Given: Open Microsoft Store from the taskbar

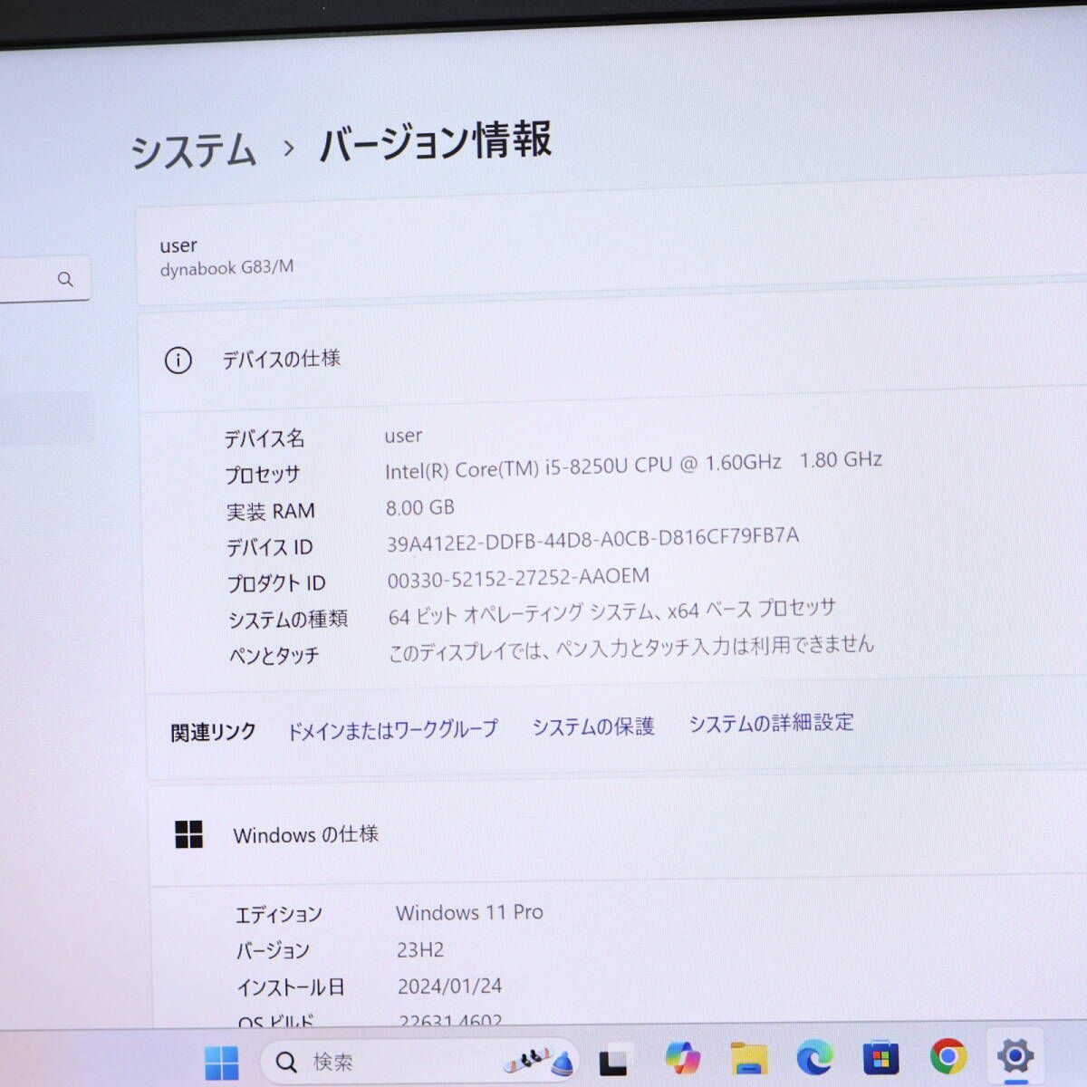Looking at the screenshot, I should pos(880,1057).
